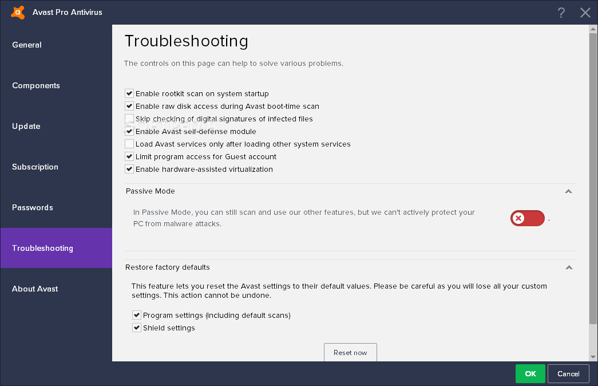
Task: Disable rootkit scan on system startup checkbox
Action: click(129, 93)
